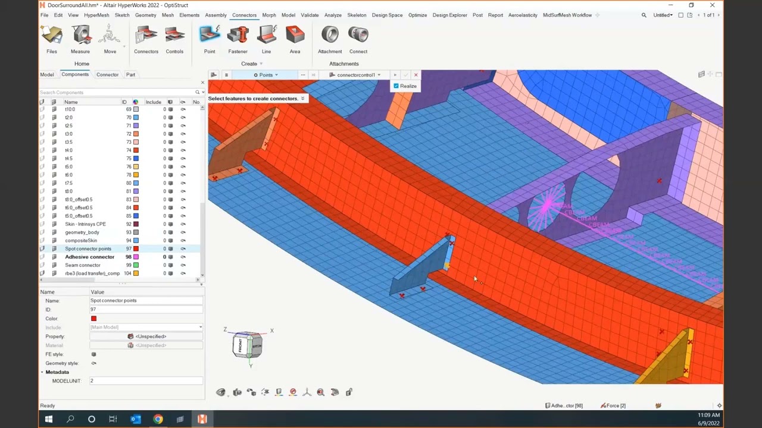Click the guide bar options hamburger icon
The image size is (762, 428).
[226, 75]
